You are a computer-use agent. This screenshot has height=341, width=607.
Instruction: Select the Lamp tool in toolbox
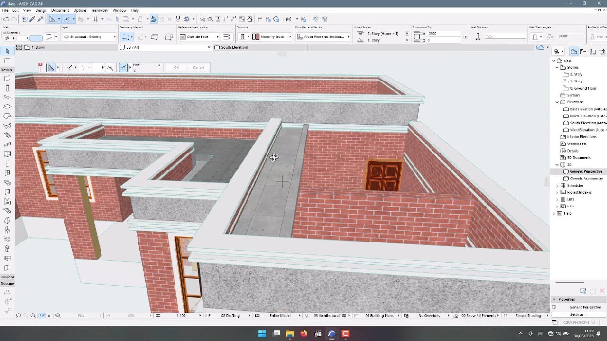click(x=7, y=239)
